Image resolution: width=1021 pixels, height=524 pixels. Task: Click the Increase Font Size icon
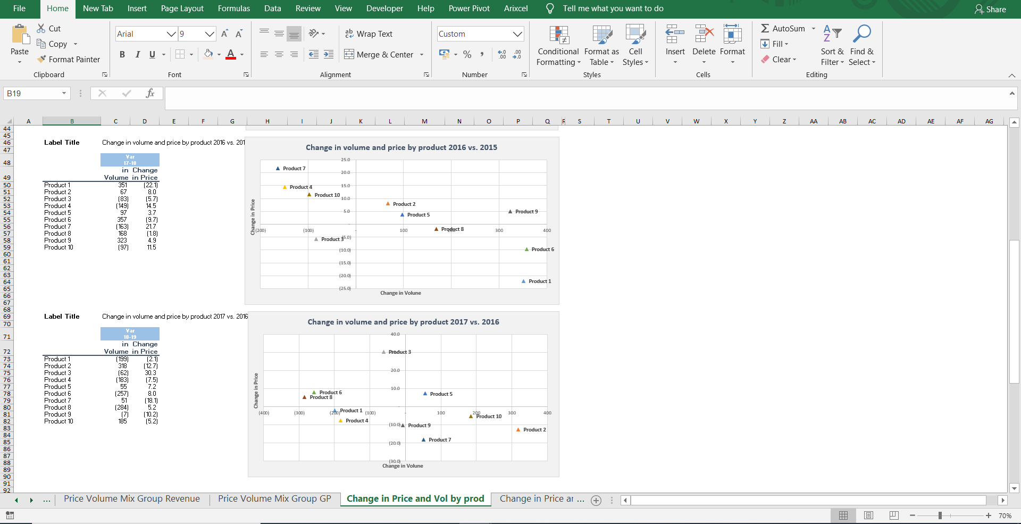point(224,34)
